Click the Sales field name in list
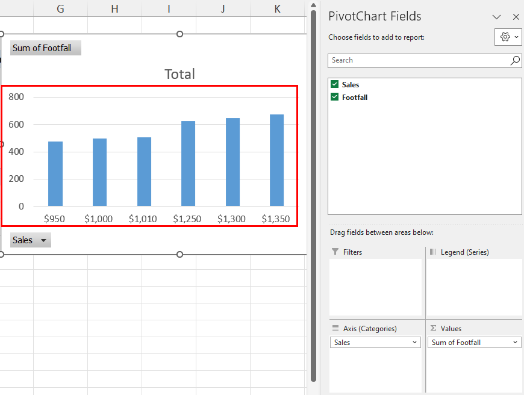Viewport: 524px width, 395px height. coord(350,84)
